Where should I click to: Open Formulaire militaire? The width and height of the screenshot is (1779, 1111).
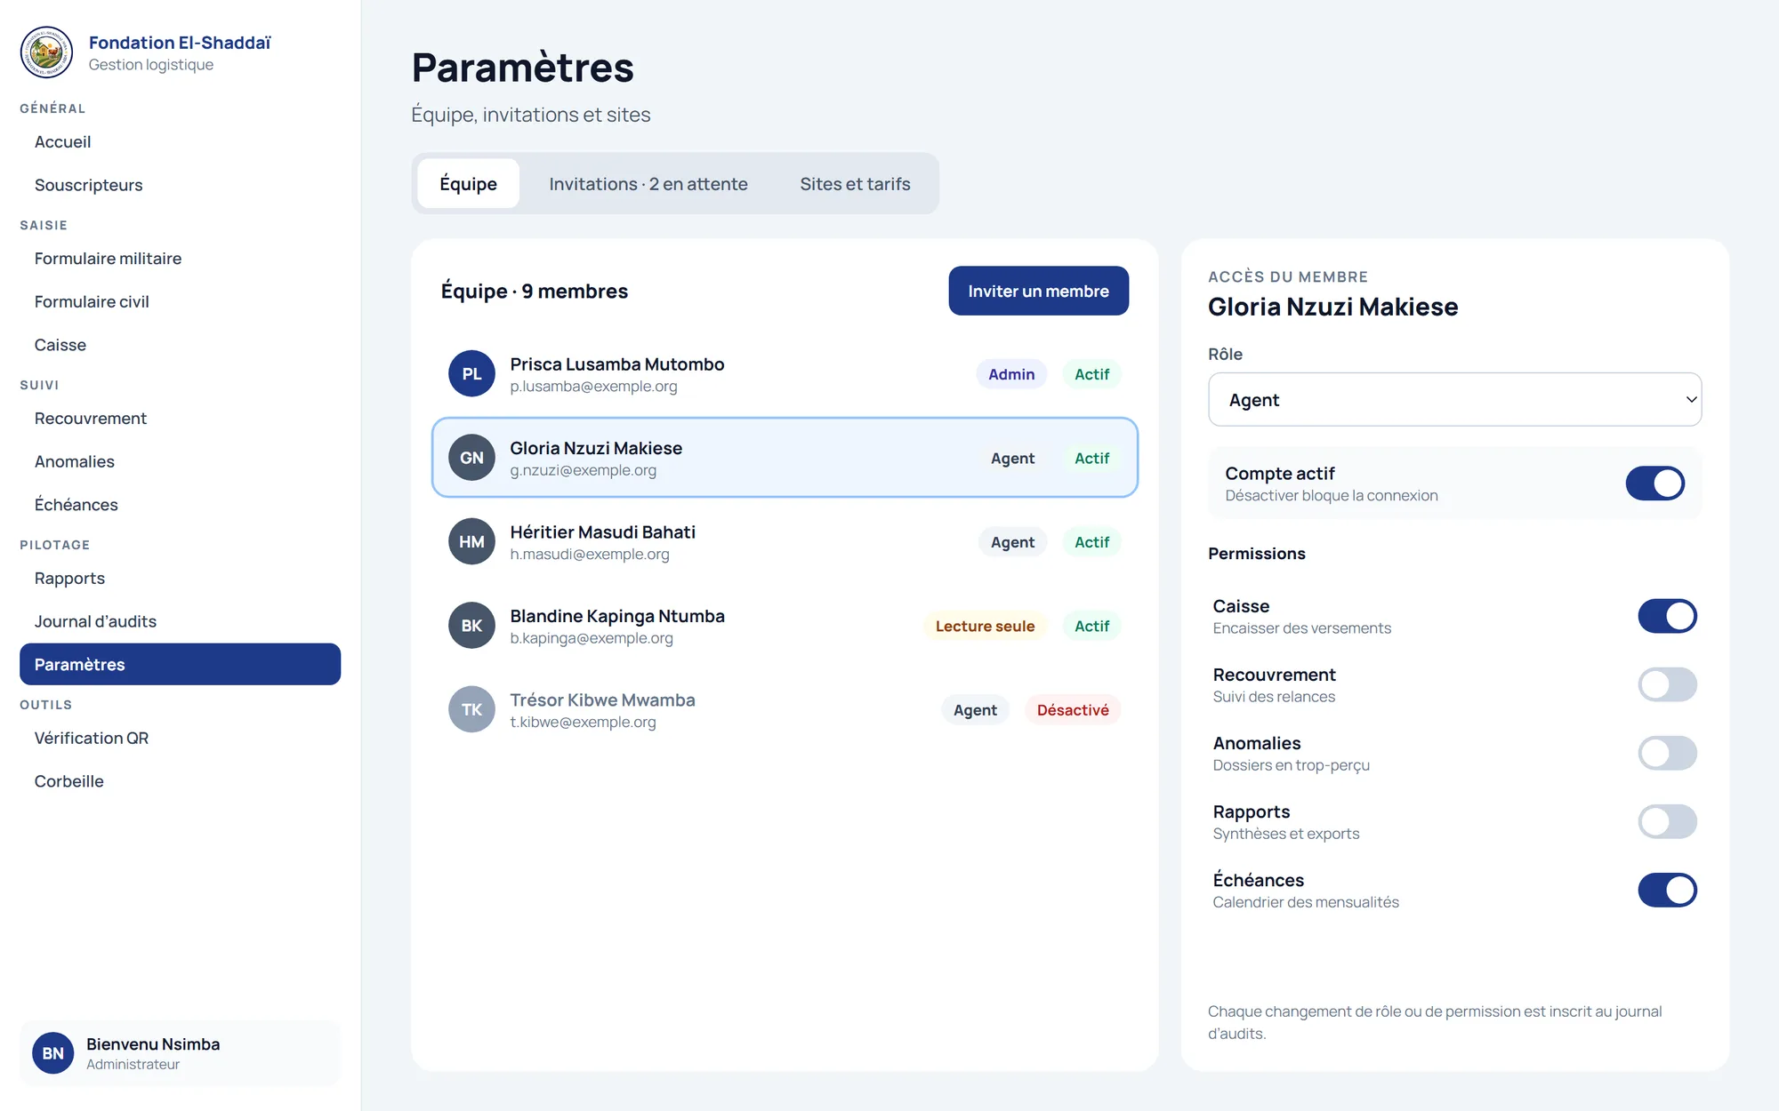180,259
